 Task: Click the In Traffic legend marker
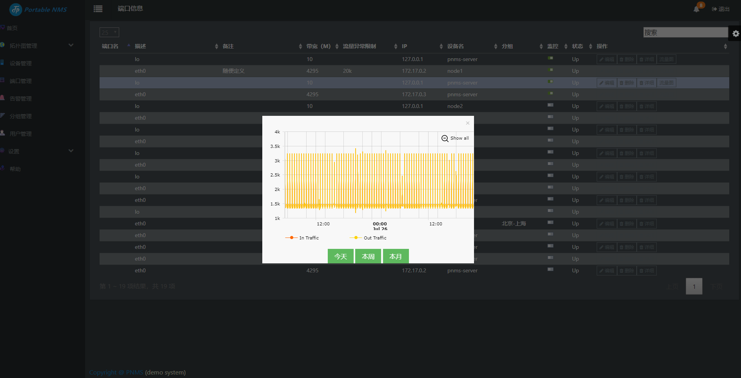291,238
